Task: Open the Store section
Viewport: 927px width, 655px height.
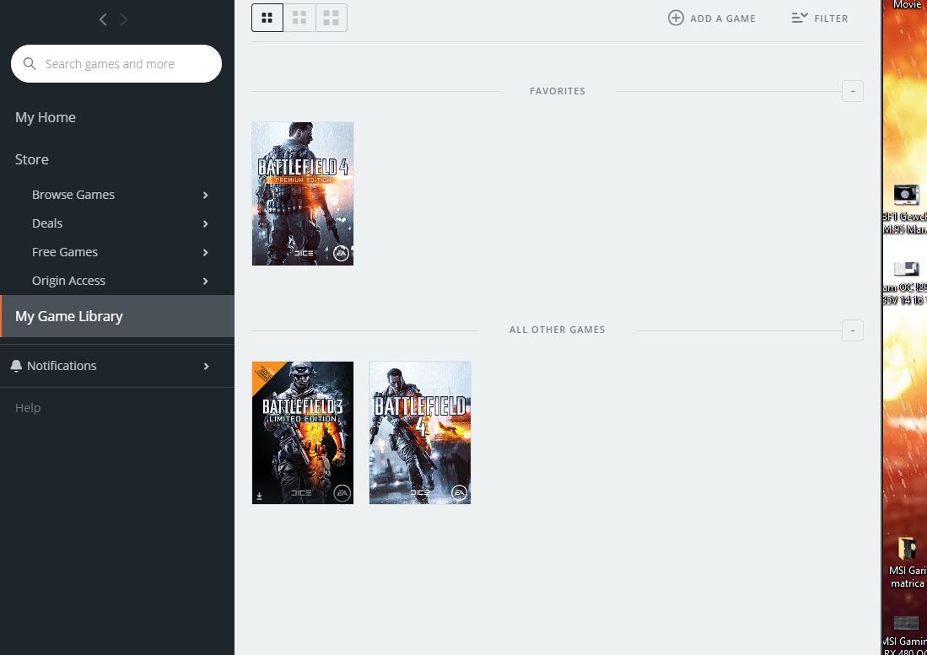Action: click(32, 158)
